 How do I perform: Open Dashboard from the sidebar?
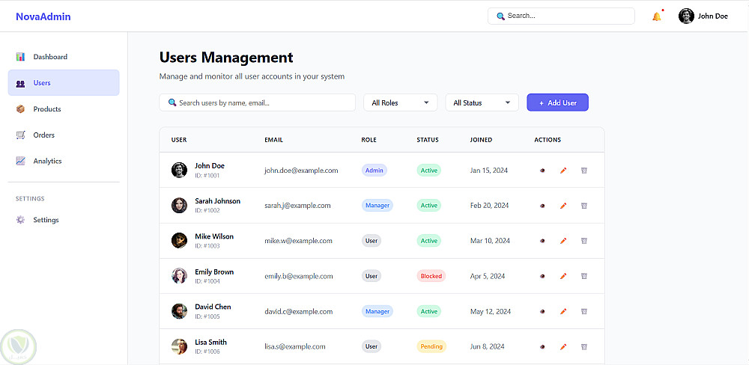coord(50,57)
